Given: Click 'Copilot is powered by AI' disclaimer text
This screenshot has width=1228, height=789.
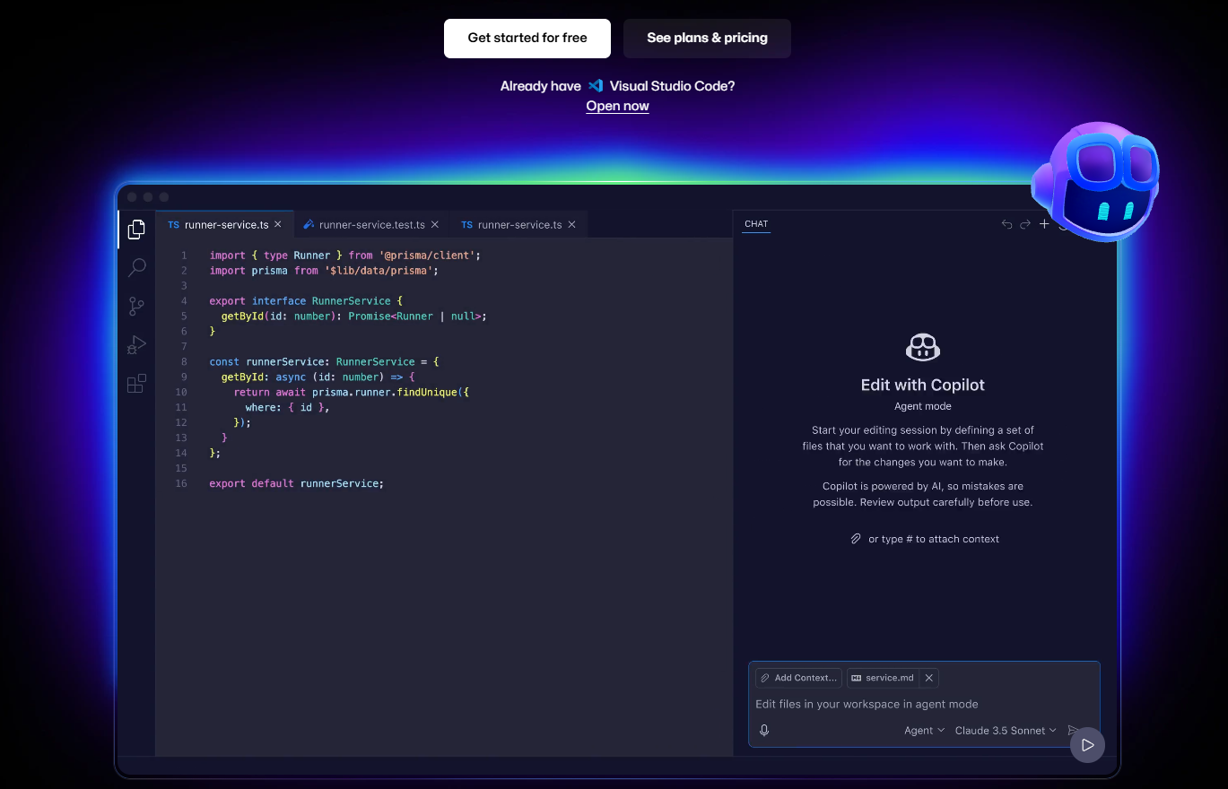Looking at the screenshot, I should (923, 494).
